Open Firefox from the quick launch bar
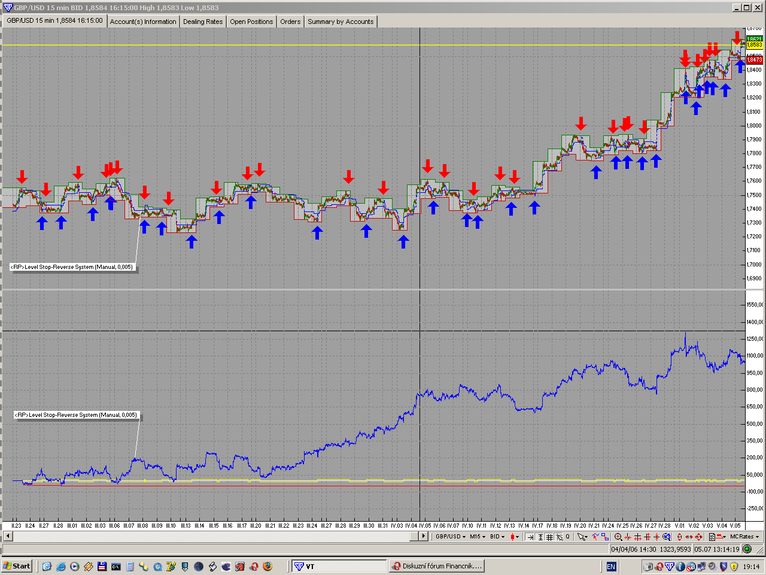Viewport: 766px width, 575px height. point(268,566)
